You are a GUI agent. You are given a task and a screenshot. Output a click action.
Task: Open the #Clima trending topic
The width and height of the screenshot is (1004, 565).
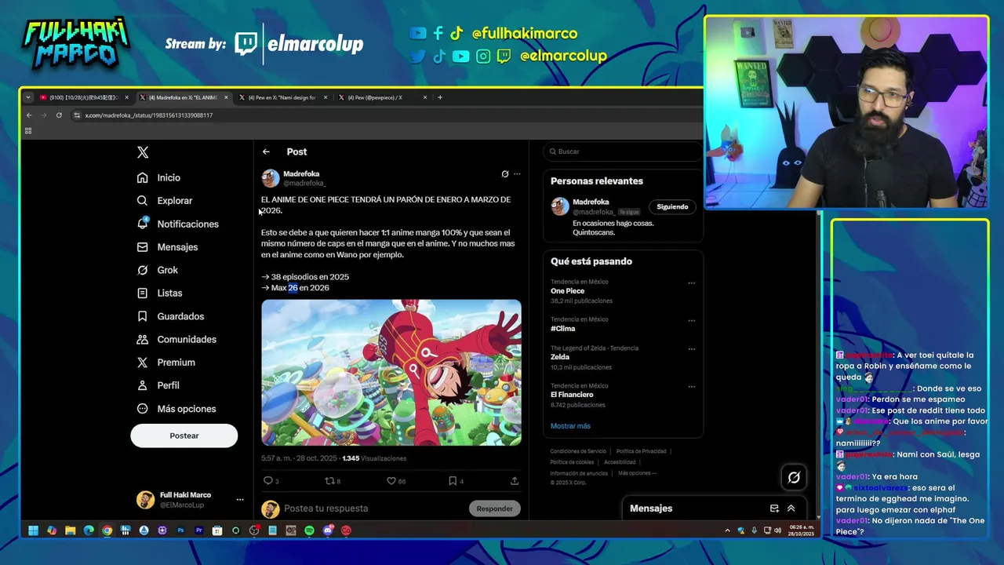(562, 329)
